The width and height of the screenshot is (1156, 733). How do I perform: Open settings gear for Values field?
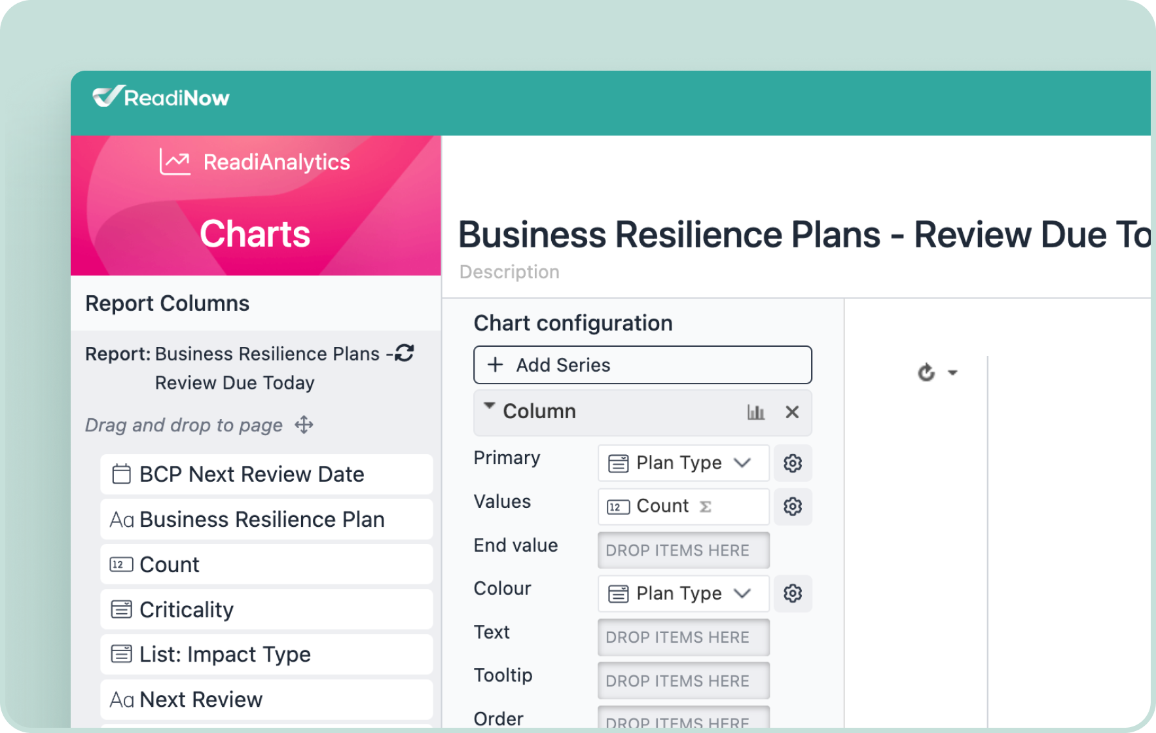pos(792,507)
